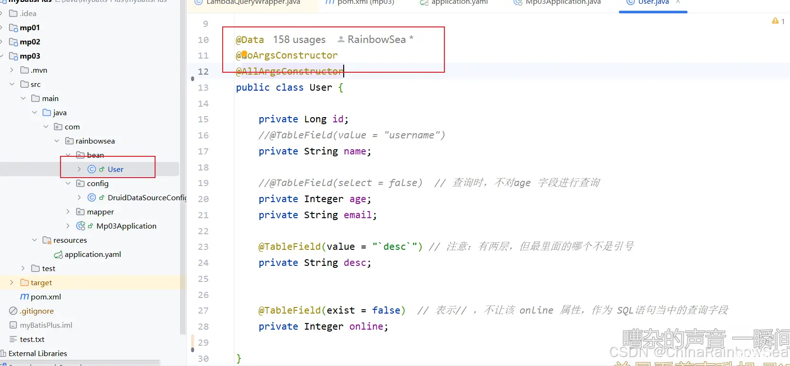Collapse the rainbowsea package

click(x=57, y=141)
